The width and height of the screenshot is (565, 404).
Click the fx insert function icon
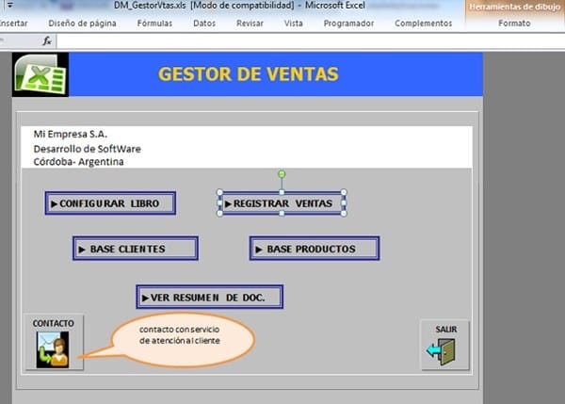point(47,41)
